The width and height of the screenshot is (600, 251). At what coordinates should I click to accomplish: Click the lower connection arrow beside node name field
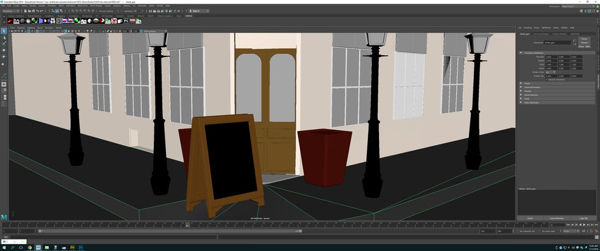pos(574,44)
